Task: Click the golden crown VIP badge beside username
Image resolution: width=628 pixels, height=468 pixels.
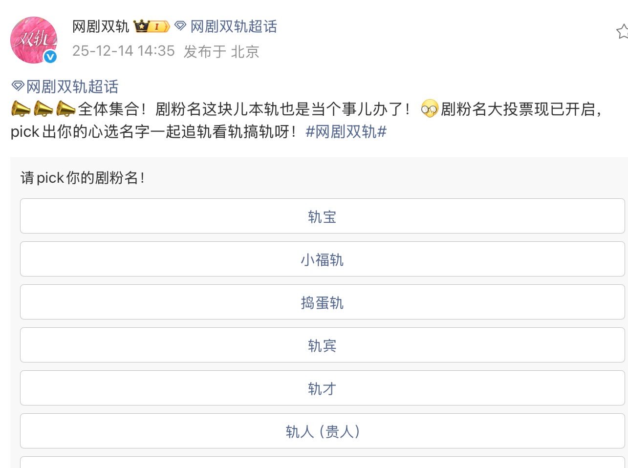Action: (x=141, y=26)
